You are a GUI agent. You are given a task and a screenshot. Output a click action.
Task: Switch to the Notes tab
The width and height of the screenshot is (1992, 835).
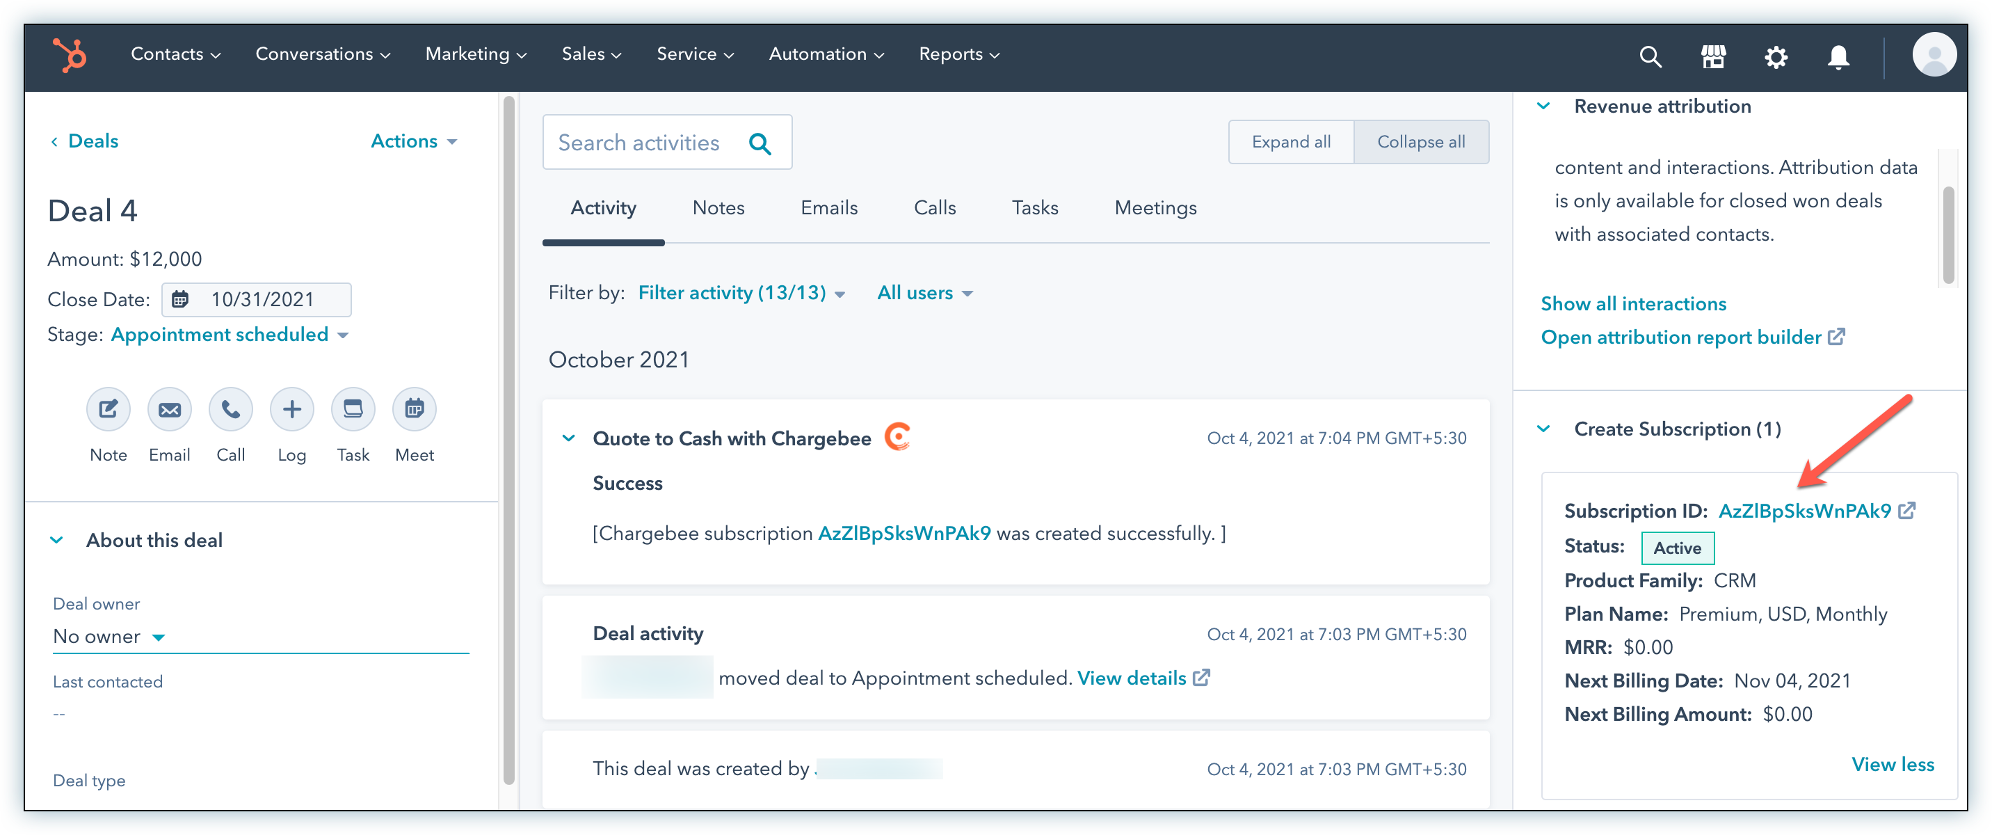click(718, 208)
